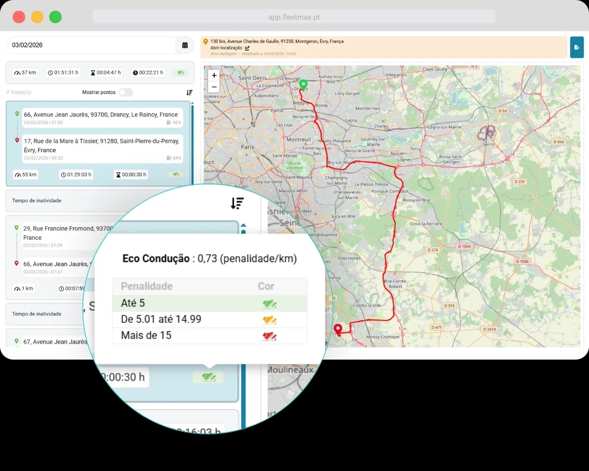589x471 pixels.
Task: Click the Cor column header
Action: [266, 286]
